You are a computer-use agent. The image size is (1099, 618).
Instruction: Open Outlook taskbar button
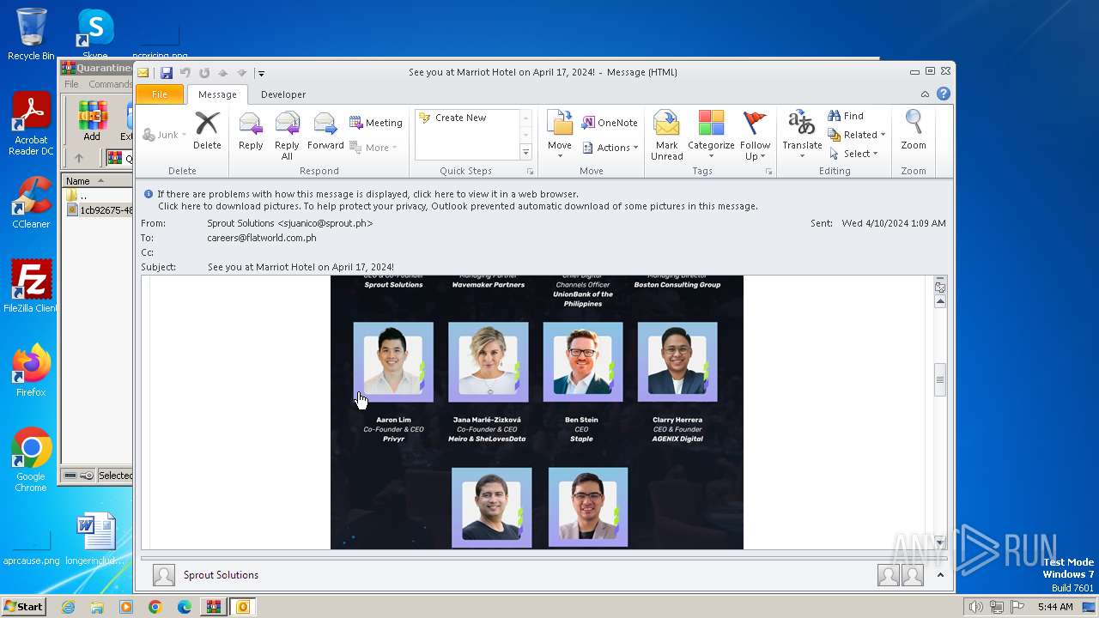click(x=243, y=607)
